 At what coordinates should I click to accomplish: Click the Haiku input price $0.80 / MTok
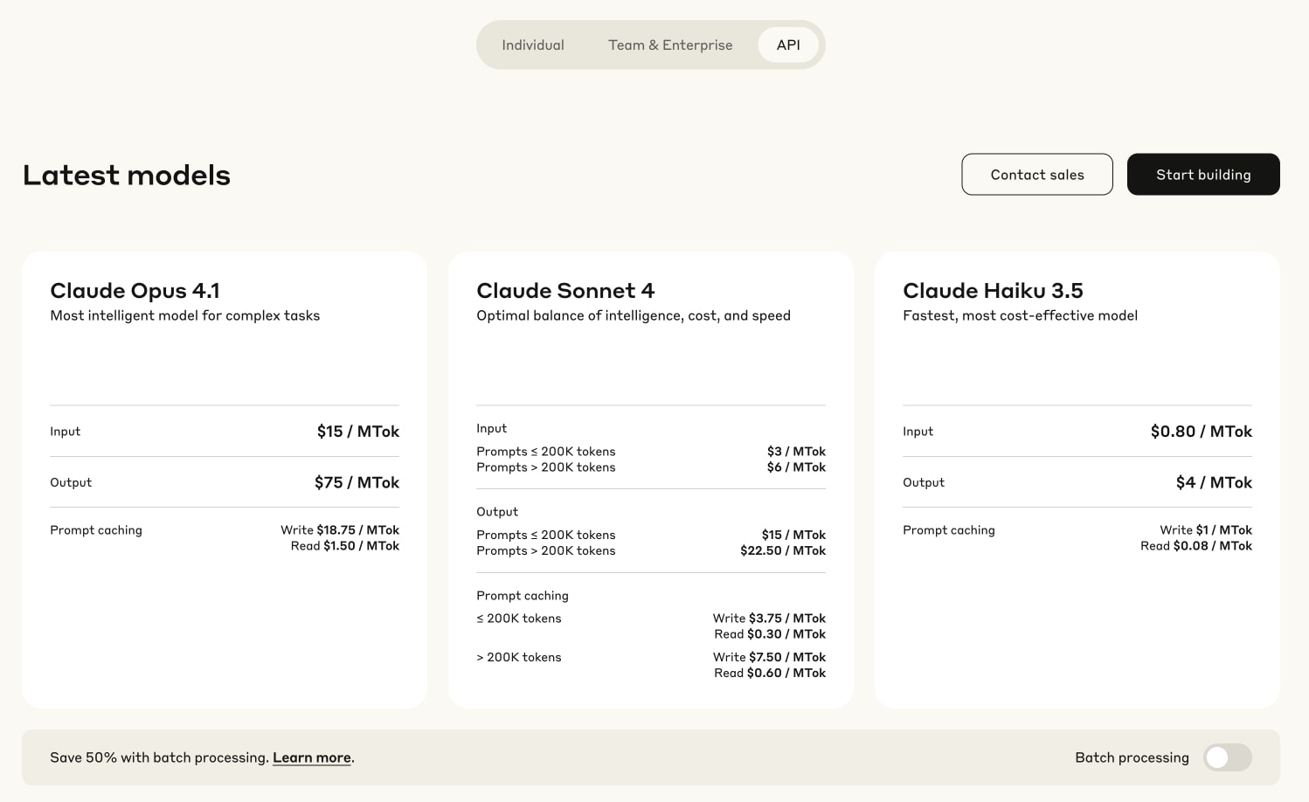pos(1202,431)
